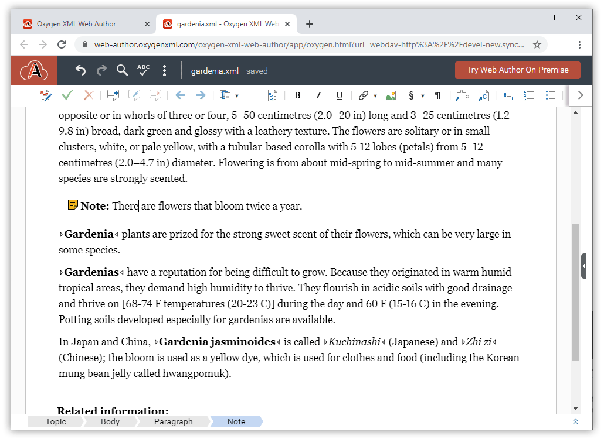This screenshot has width=604, height=439.
Task: Click the gardenia.xml file name in header
Action: (x=215, y=71)
